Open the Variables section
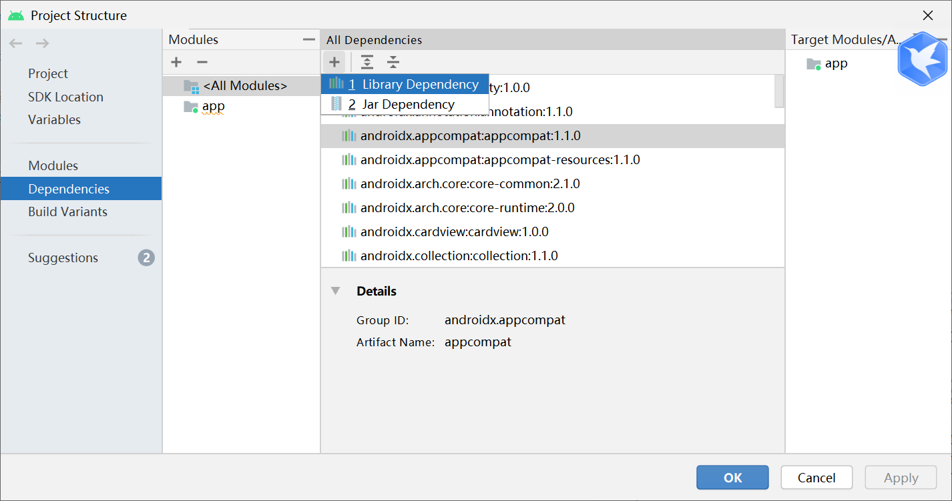This screenshot has width=952, height=501. [54, 119]
